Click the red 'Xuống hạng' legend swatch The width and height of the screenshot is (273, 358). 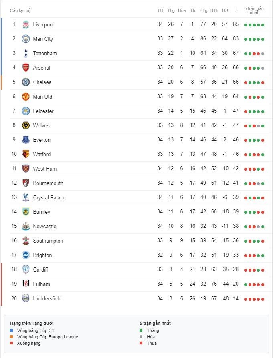click(12, 343)
